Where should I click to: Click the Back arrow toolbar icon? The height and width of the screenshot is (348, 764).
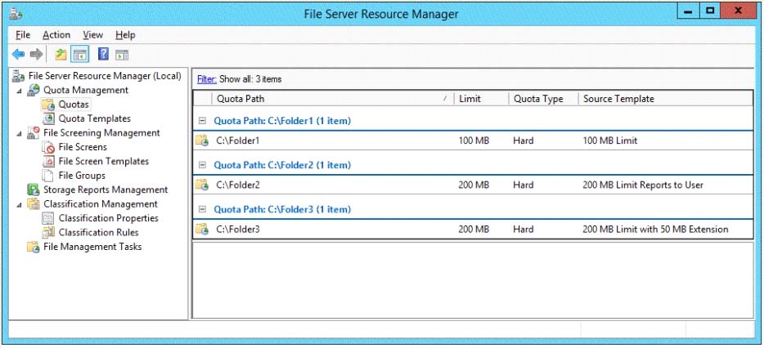[19, 55]
